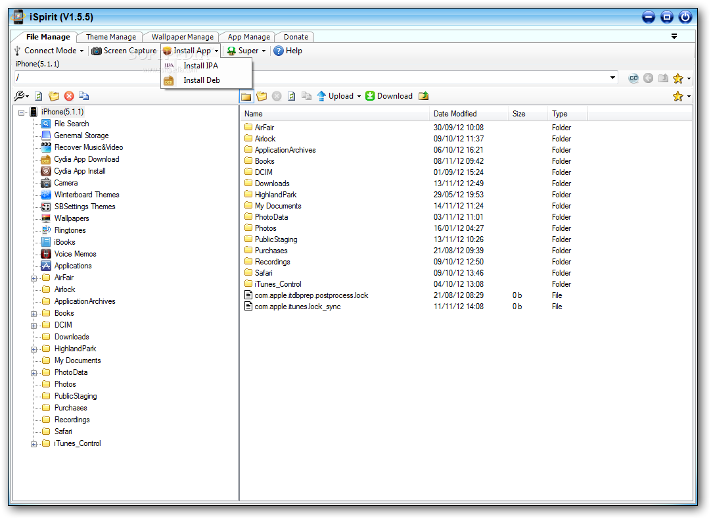Screen dimensions: 711x519
Task: Expand the AirFair folder in the tree
Action: click(x=34, y=278)
